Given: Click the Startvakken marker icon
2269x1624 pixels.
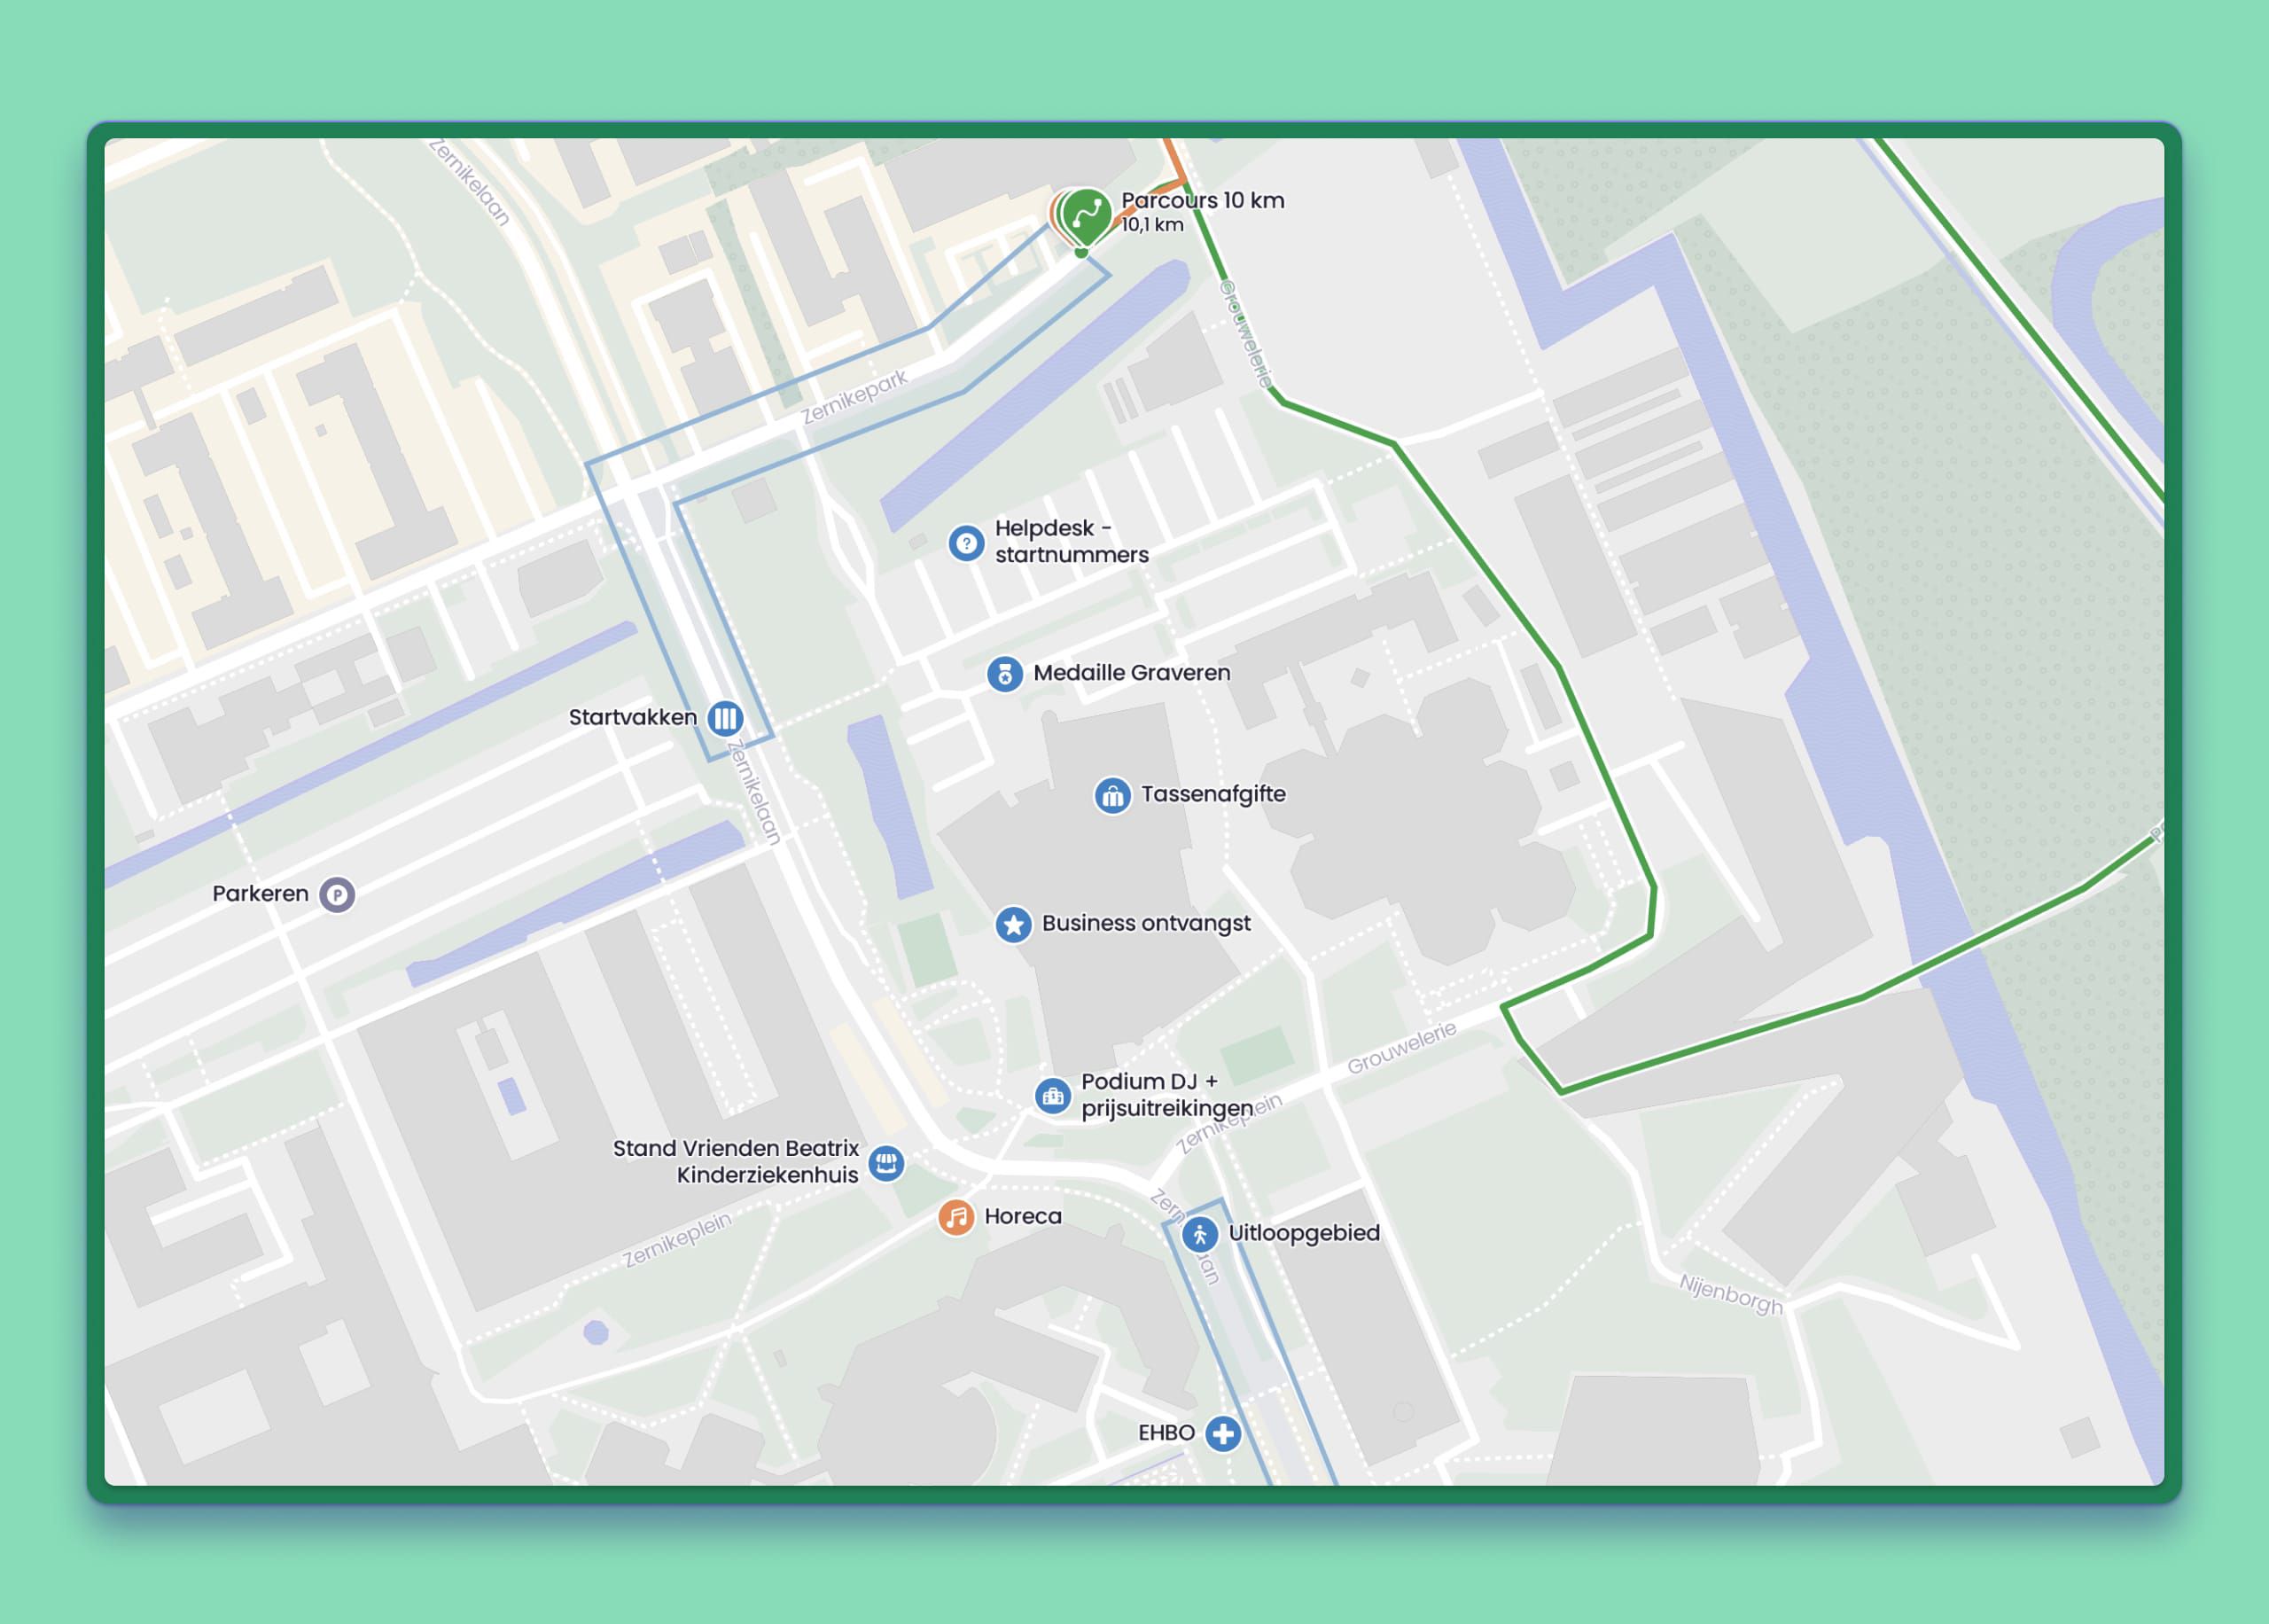Looking at the screenshot, I should 726,718.
